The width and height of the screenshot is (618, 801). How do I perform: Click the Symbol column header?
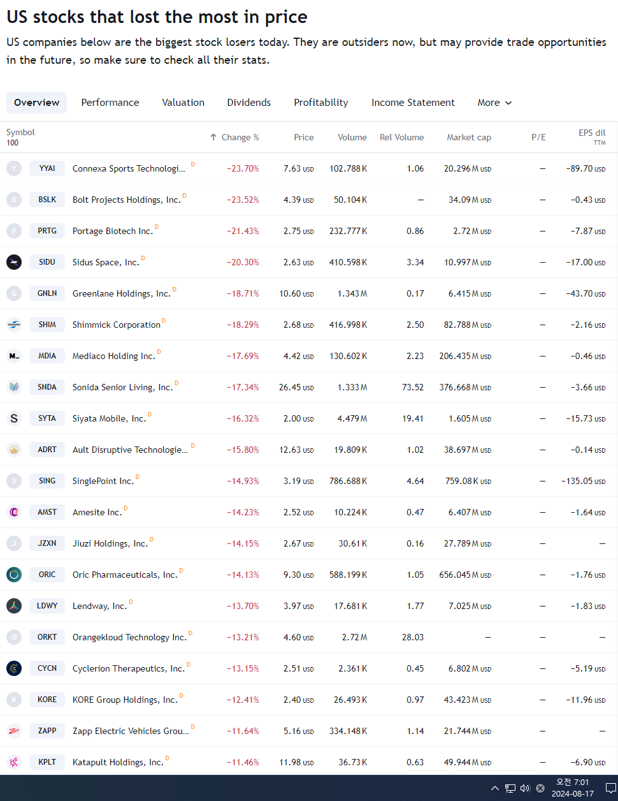20,132
